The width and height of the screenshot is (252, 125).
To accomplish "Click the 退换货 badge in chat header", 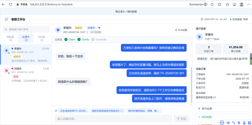I will click(x=78, y=28).
